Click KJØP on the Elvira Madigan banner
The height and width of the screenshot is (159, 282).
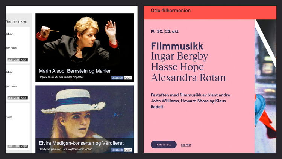[x=128, y=150]
